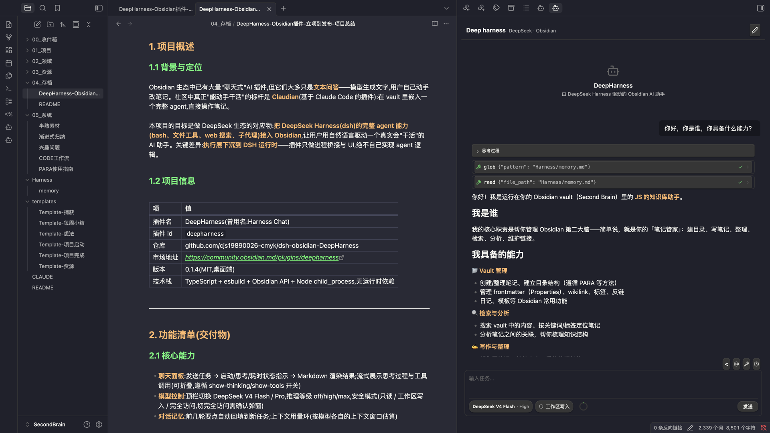Open canvas icon in the ribbon

point(9,50)
